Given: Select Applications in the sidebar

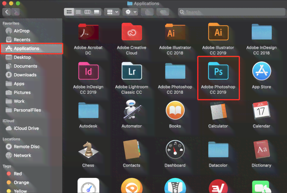Looking at the screenshot, I should click(x=32, y=48).
